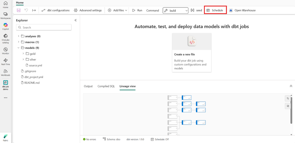
Task: Open the .gitignore file
Action: pyautogui.click(x=29, y=71)
